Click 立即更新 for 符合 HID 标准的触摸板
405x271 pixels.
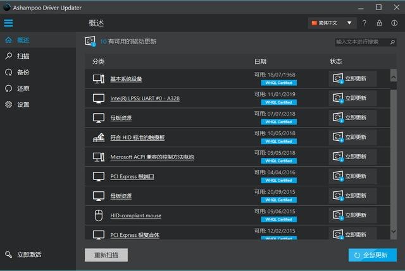pos(352,137)
